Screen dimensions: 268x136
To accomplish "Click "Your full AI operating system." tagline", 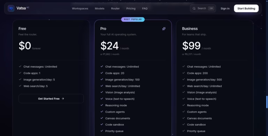I will point(118,34).
